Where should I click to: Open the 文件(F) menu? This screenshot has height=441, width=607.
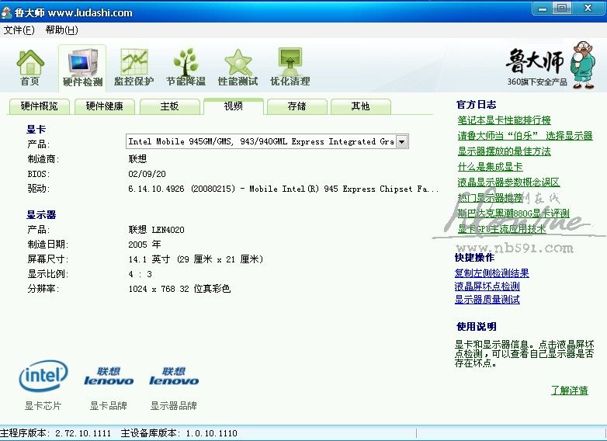click(x=19, y=30)
